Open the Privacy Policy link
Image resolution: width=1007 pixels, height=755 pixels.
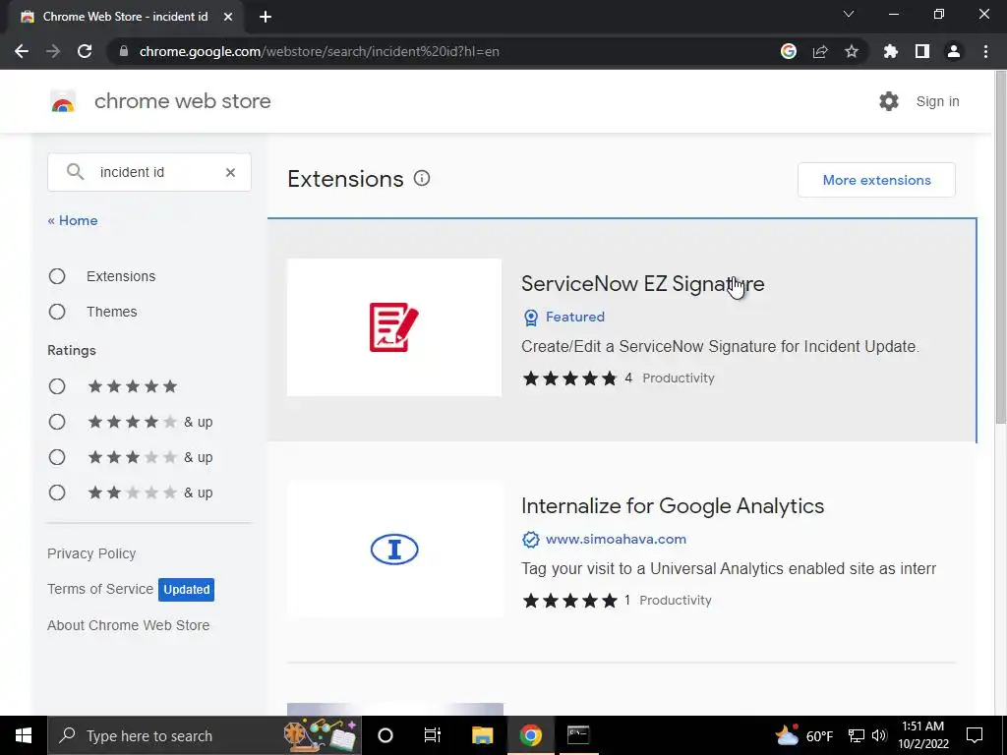[91, 553]
